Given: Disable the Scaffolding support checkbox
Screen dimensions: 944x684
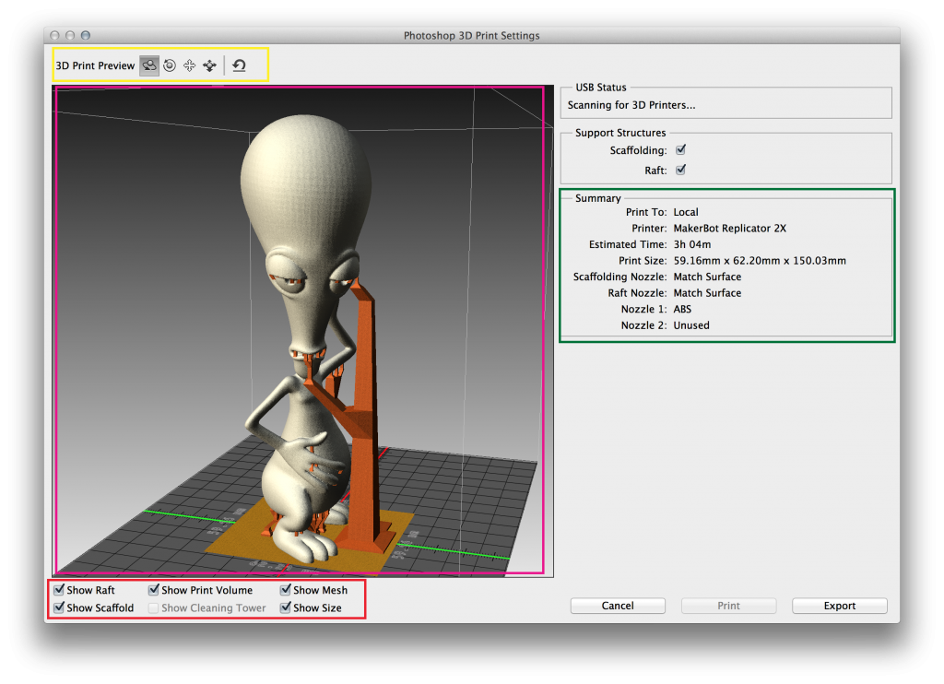Looking at the screenshot, I should pyautogui.click(x=681, y=150).
